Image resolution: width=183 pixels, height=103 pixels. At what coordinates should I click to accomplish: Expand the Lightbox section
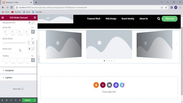point(18,78)
